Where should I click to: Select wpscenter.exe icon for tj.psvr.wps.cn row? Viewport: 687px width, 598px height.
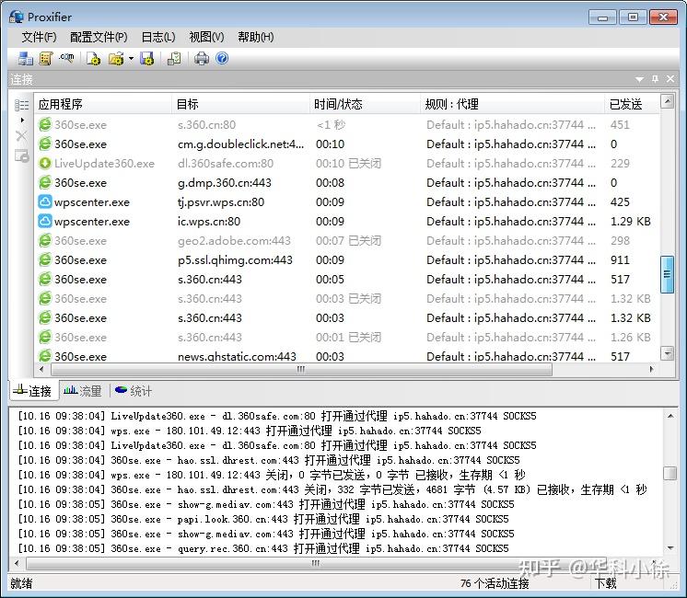point(45,201)
